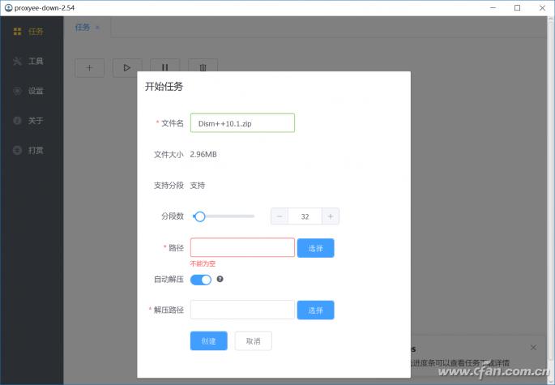Click the 解压路径 input field
Viewport: 555px width, 385px height.
pos(242,310)
